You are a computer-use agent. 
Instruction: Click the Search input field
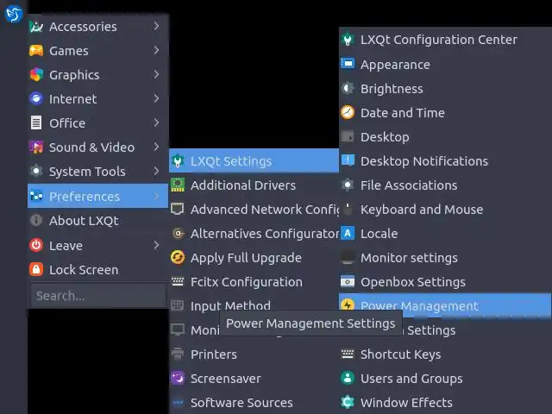click(x=97, y=295)
